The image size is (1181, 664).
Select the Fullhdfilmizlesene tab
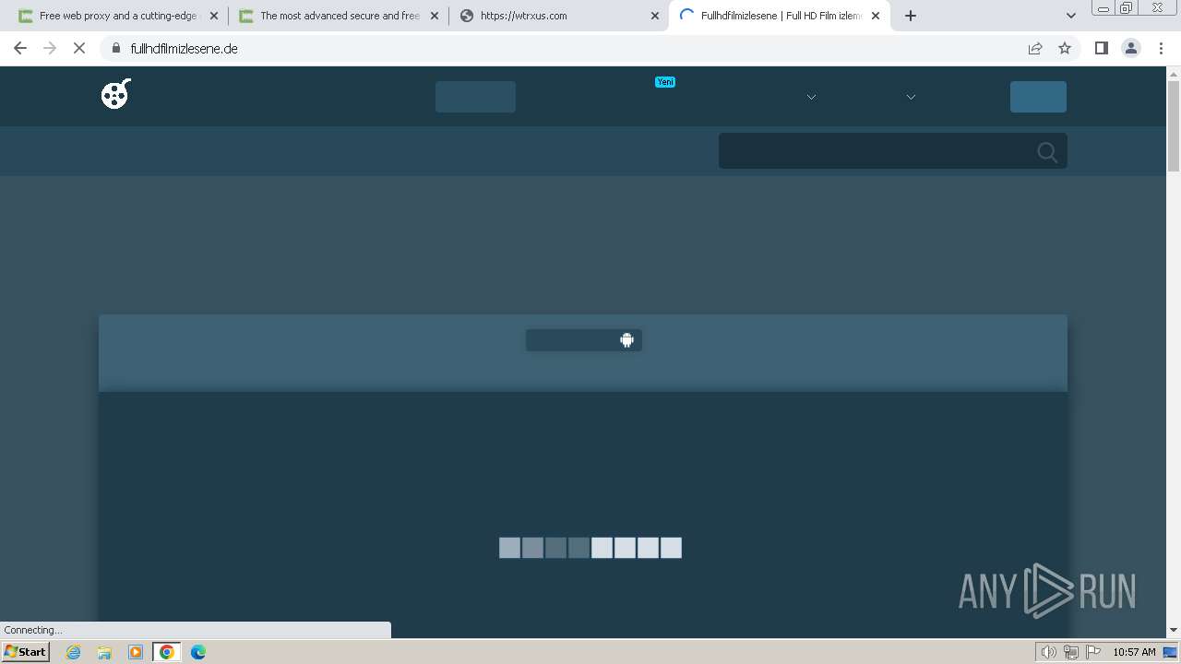click(x=780, y=16)
